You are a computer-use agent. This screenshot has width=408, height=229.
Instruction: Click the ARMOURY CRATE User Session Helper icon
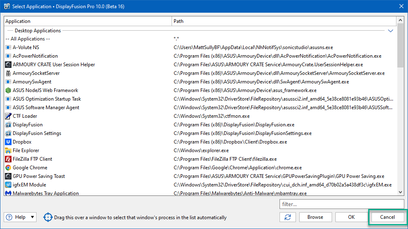pos(8,65)
